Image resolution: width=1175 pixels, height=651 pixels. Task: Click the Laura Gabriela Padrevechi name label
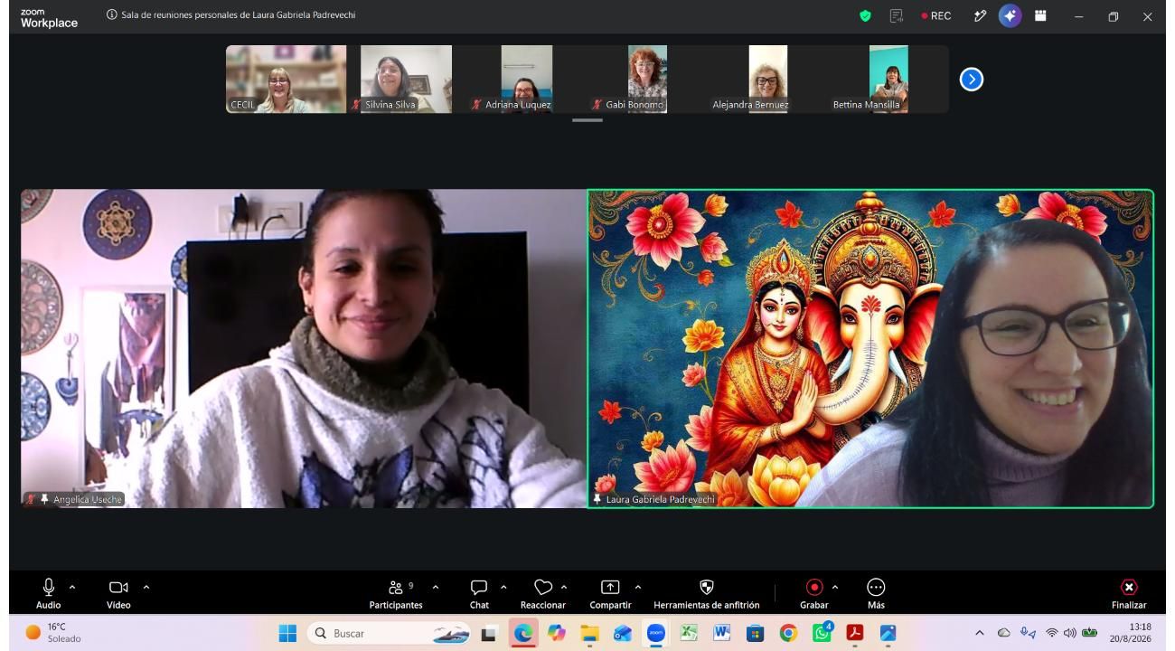click(x=660, y=499)
